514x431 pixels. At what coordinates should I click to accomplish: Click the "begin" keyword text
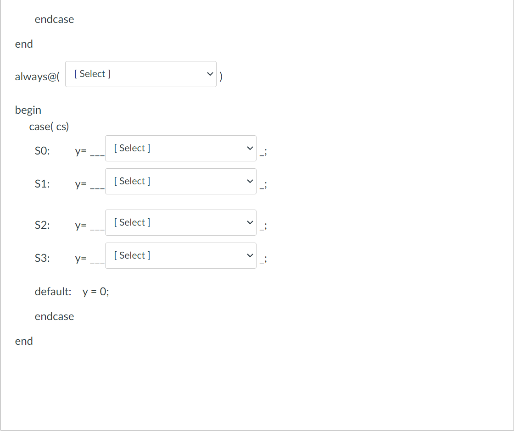(x=28, y=110)
